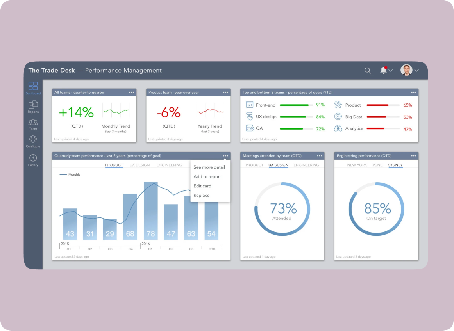Click the Front-end green progress bar
This screenshot has height=331, width=454.
(297, 105)
